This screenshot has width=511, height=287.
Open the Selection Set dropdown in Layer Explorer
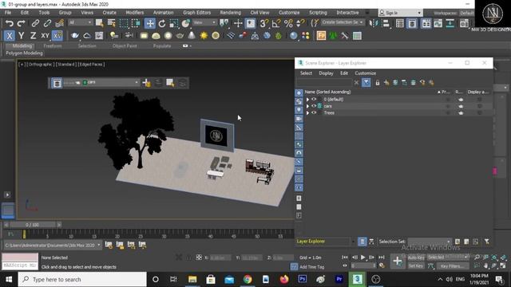(x=430, y=242)
